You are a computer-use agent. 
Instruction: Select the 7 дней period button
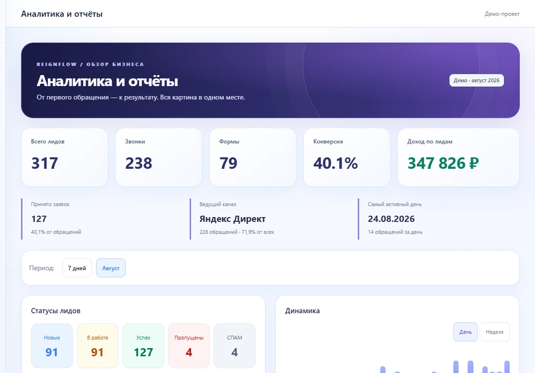pos(77,268)
